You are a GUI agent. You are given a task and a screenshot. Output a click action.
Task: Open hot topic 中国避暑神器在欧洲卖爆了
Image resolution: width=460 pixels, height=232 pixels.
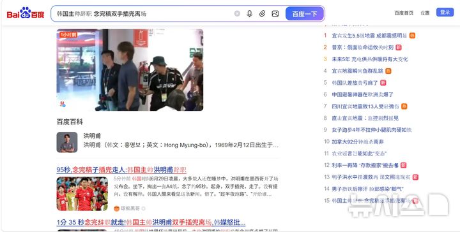tap(362, 94)
